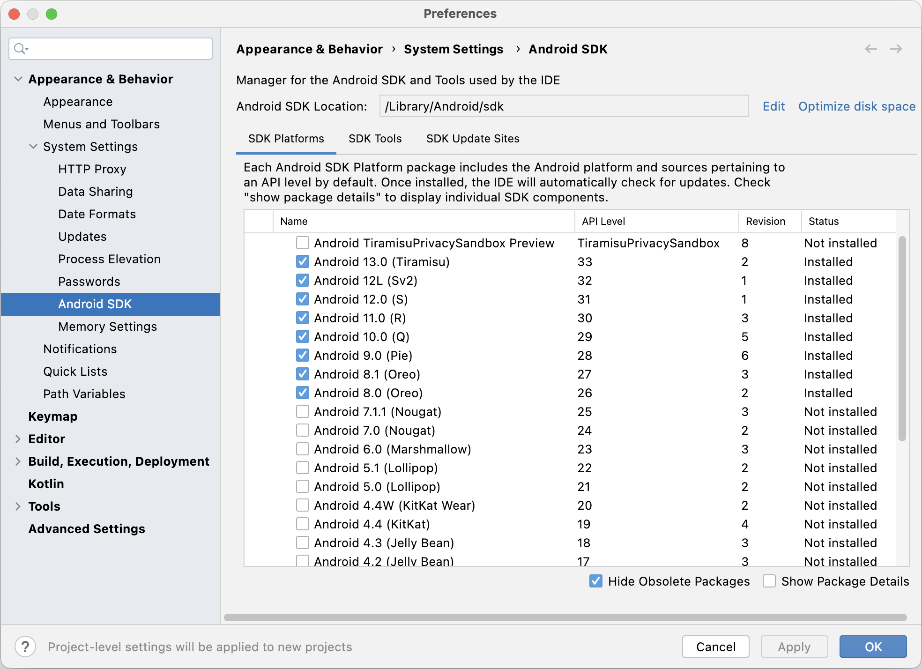The width and height of the screenshot is (922, 669).
Task: Check Android TiramisuPrivacySandbox Preview box
Action: click(x=303, y=243)
